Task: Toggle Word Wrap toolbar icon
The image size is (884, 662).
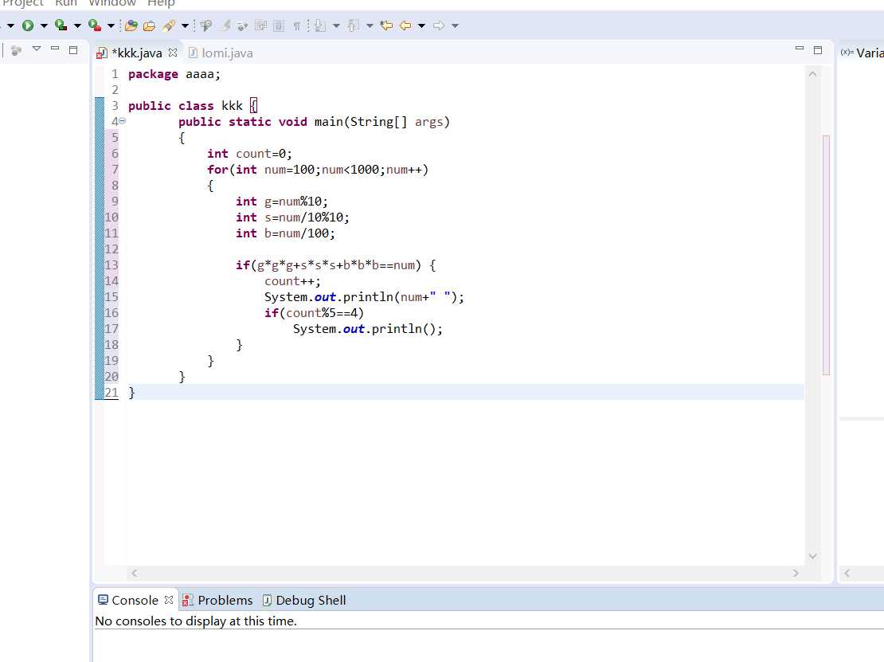Action: (x=260, y=25)
